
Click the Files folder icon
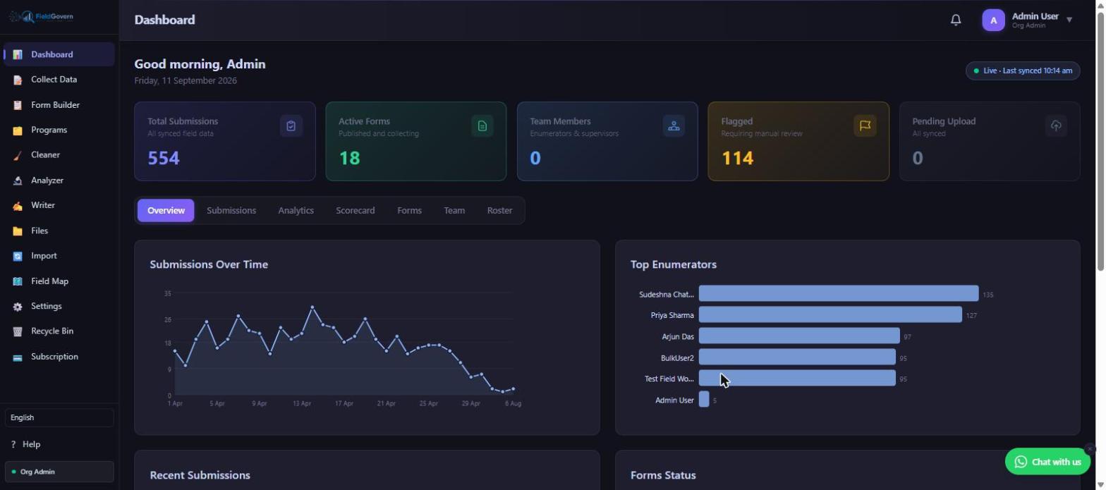click(x=18, y=231)
